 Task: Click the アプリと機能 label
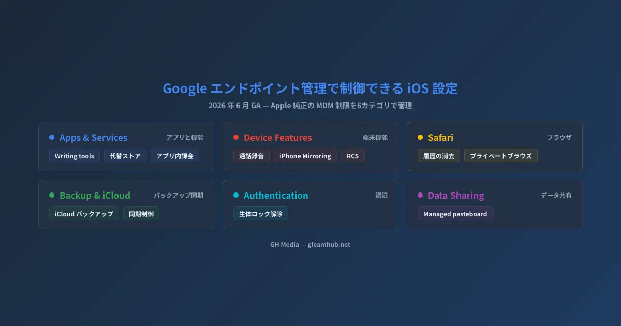click(185, 138)
